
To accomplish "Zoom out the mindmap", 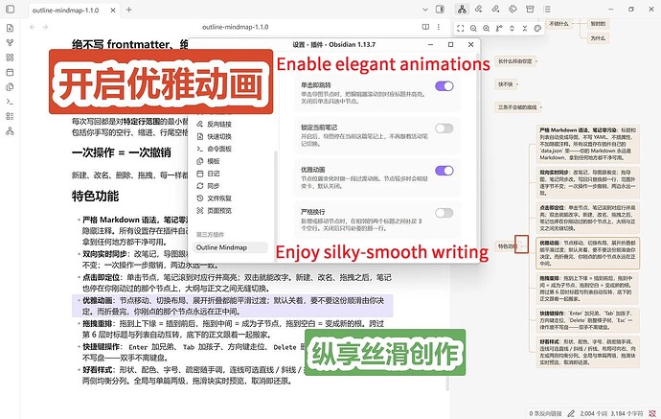I will (x=473, y=28).
